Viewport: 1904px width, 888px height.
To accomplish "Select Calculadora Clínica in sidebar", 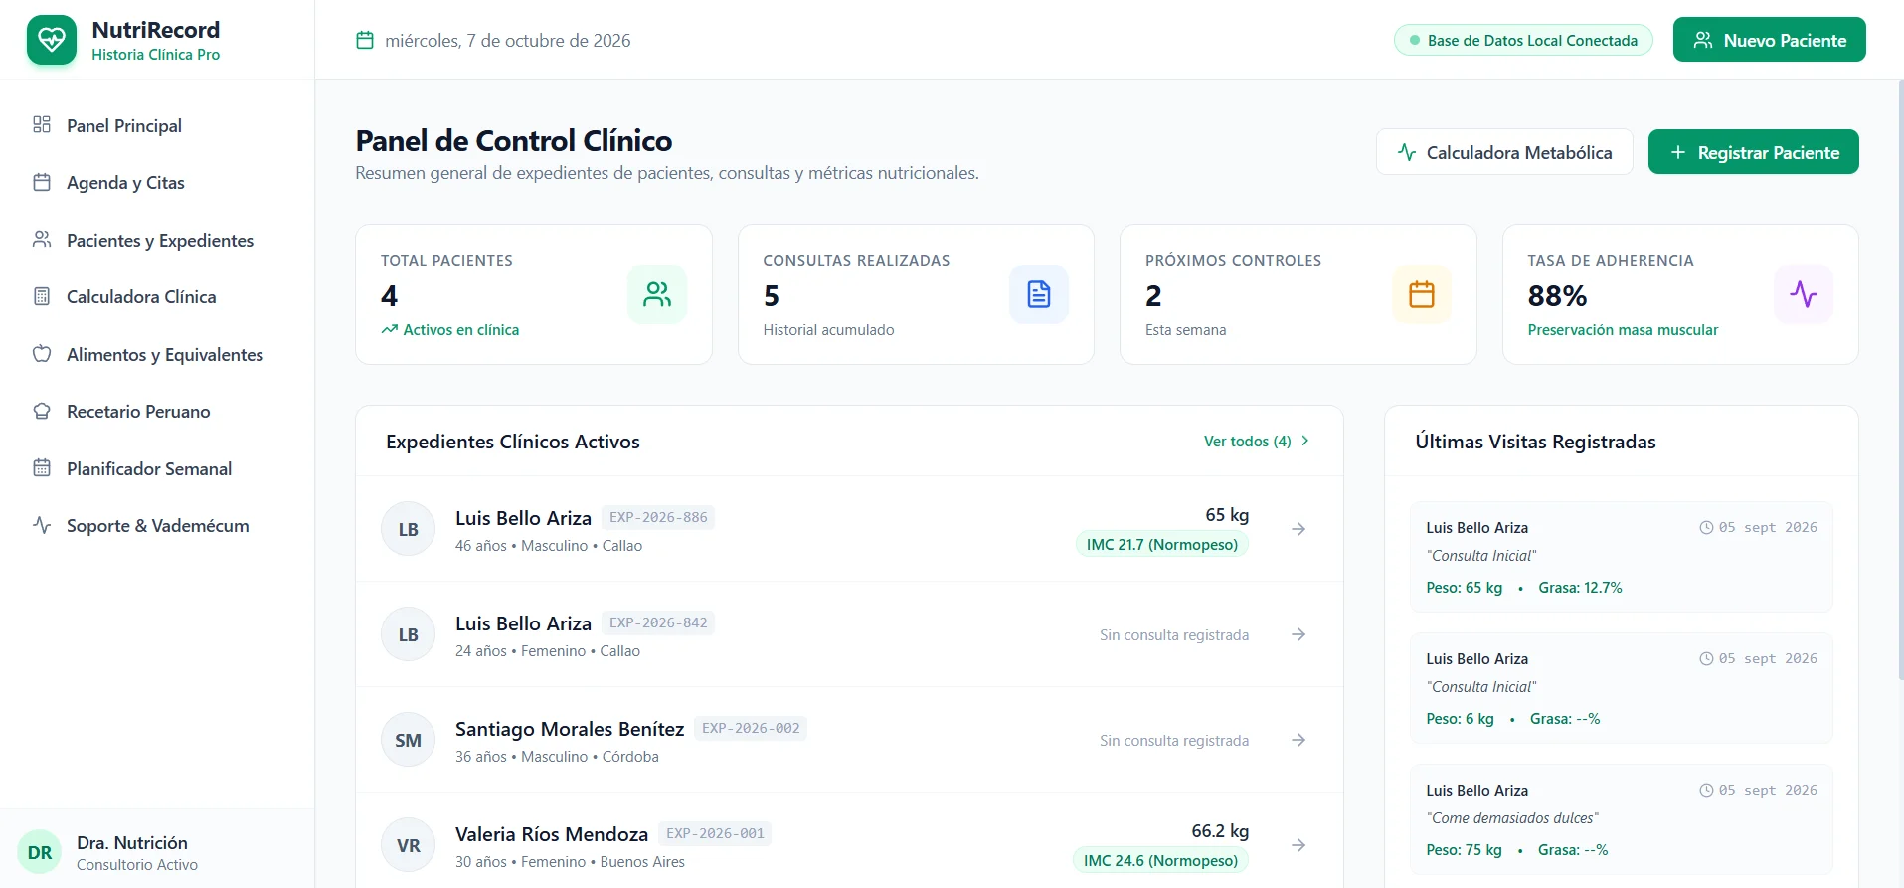I will click(x=157, y=297).
